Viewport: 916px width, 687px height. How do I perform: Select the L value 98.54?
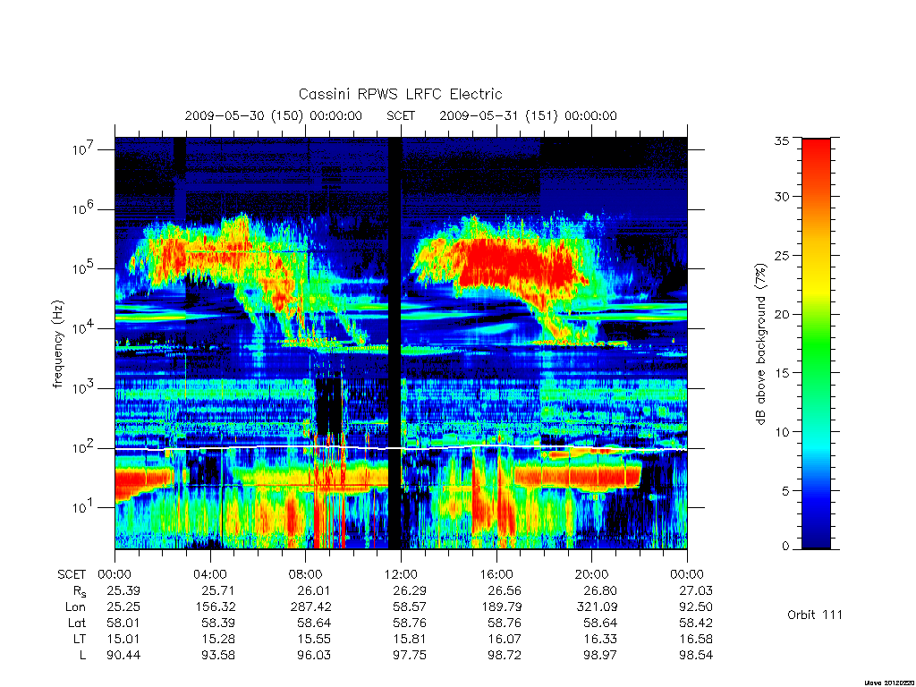(x=695, y=656)
